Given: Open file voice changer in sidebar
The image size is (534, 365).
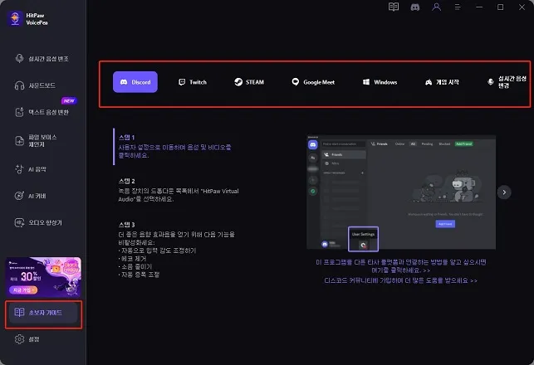Looking at the screenshot, I should (36, 140).
